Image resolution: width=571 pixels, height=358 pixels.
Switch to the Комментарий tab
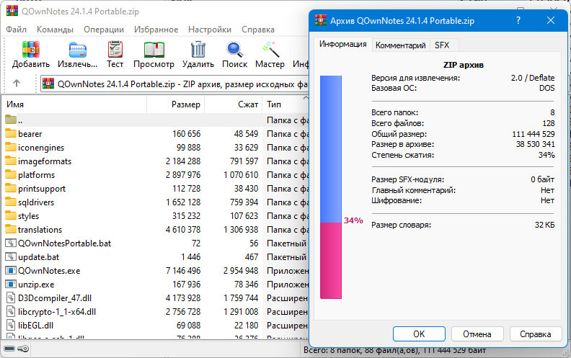(401, 45)
